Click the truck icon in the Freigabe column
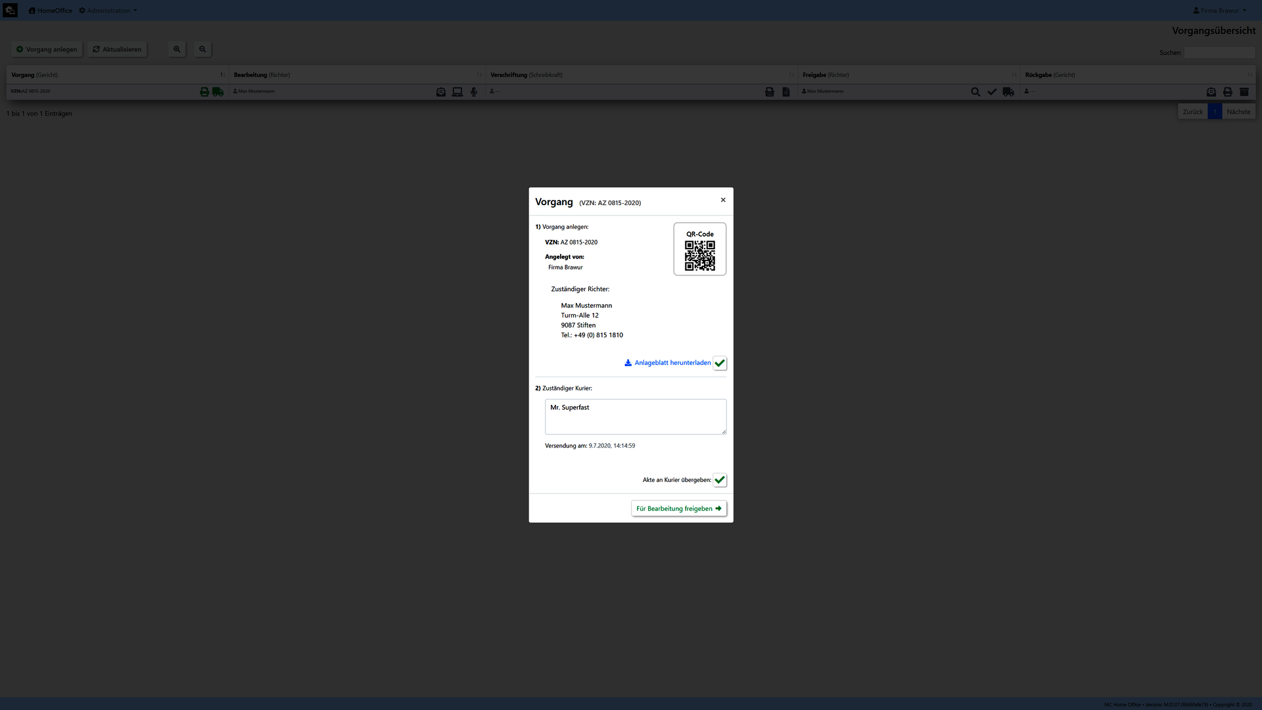The height and width of the screenshot is (710, 1262). click(1008, 92)
